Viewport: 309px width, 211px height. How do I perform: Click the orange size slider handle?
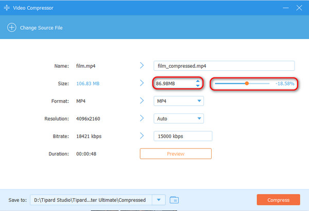click(247, 84)
